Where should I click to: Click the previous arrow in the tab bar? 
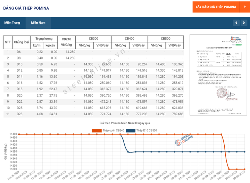point(236,23)
